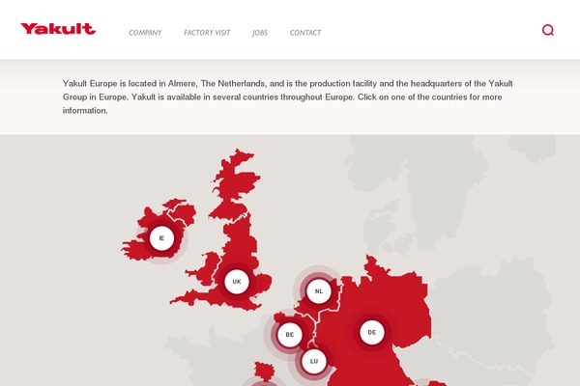The image size is (580, 386).
Task: Go to FACTORY VISIT page
Action: tap(207, 33)
